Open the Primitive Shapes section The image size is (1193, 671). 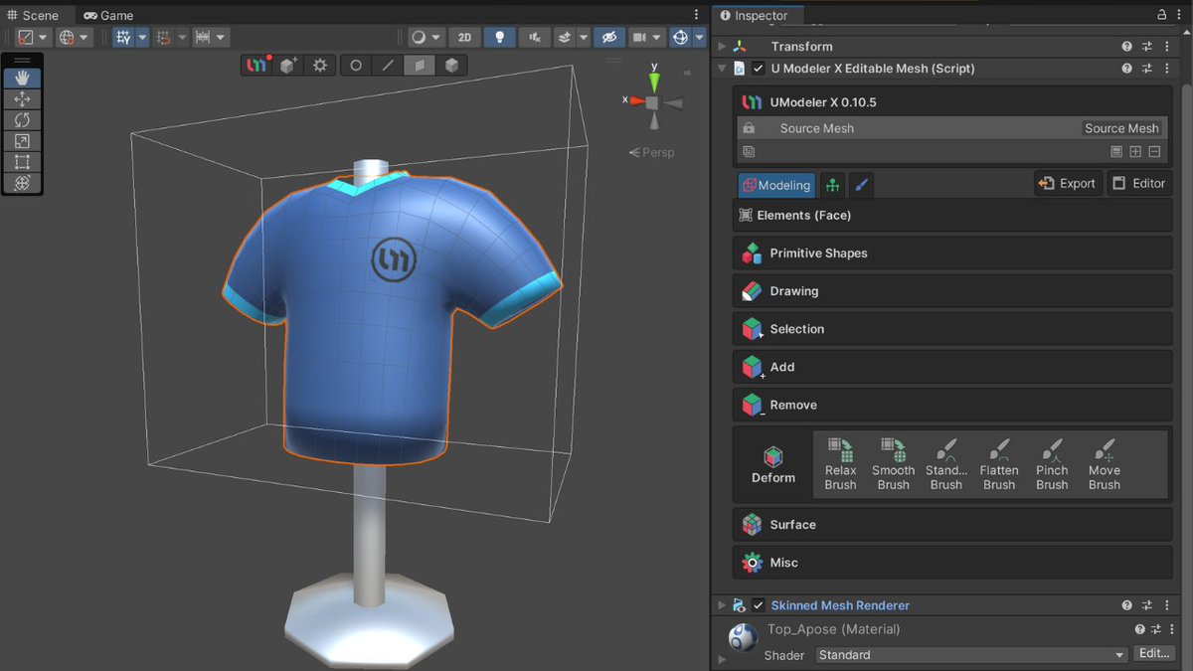[x=952, y=253]
